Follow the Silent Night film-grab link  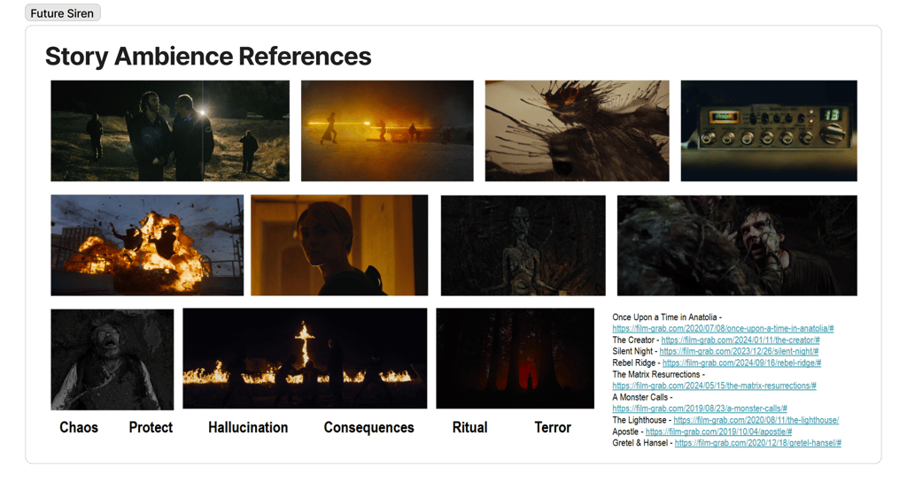click(739, 351)
